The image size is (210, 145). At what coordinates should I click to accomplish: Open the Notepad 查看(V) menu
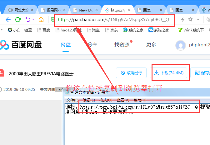tap(123, 100)
